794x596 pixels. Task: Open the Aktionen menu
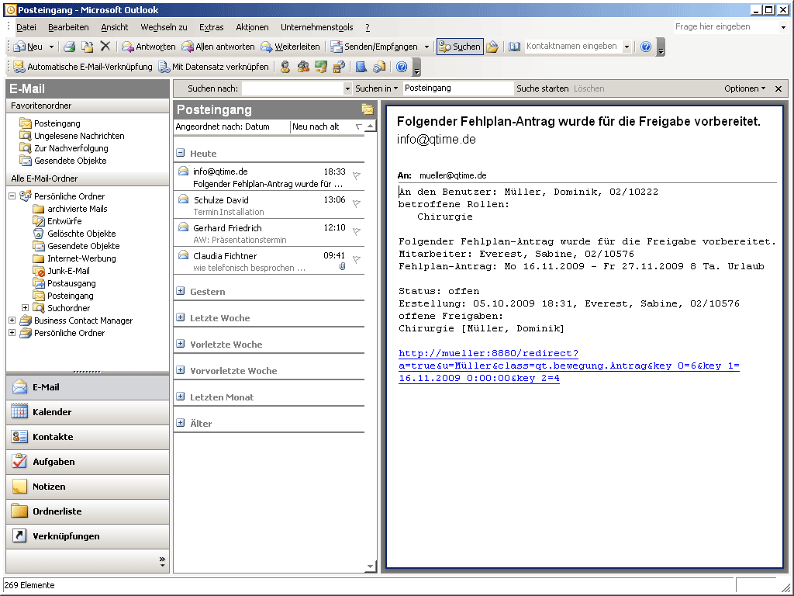tap(252, 27)
